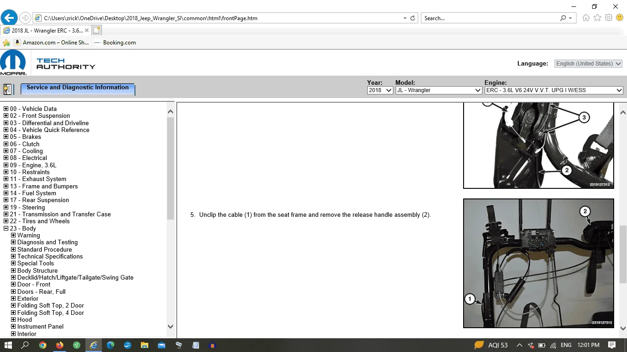Refresh the page using the reload icon

pos(413,18)
